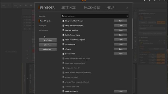Click the Untangle These Loopers file icon
Image resolution: width=168 pixels, height=94 pixels.
(63, 82)
